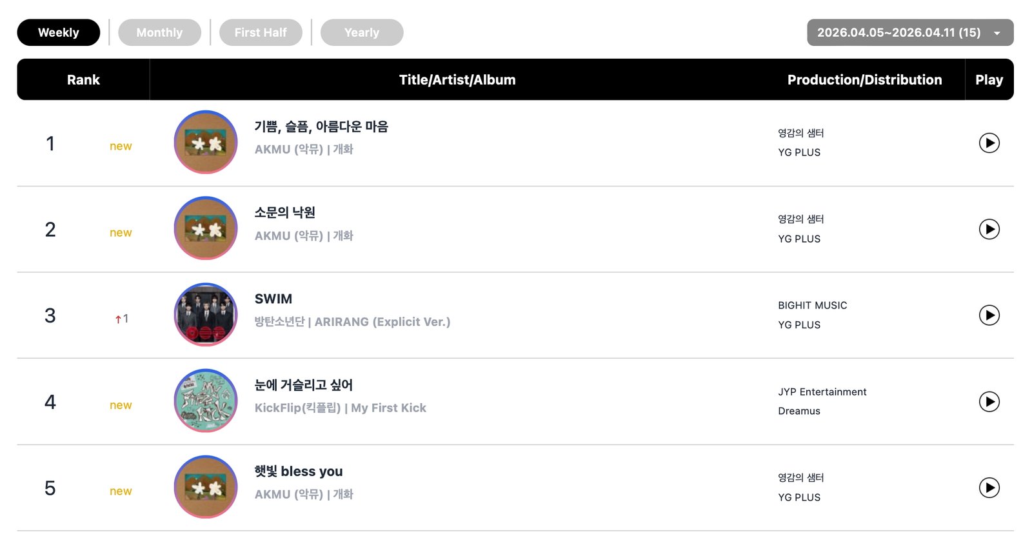The width and height of the screenshot is (1032, 538).
Task: Switch to the Monthly chart tab
Action: [x=159, y=32]
